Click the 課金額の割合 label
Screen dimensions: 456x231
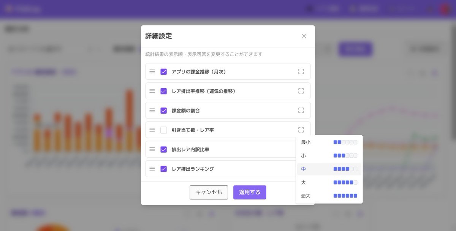tap(186, 111)
